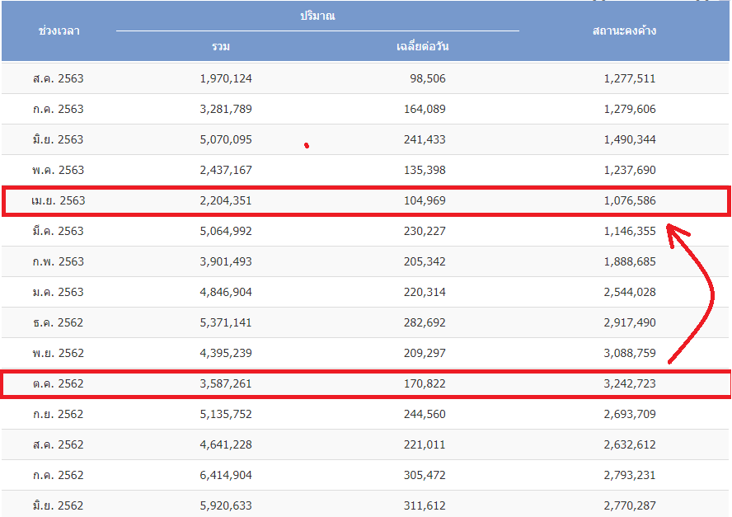
Task: Click the highlighted ต.ค. 2562 row label
Action: 59,384
